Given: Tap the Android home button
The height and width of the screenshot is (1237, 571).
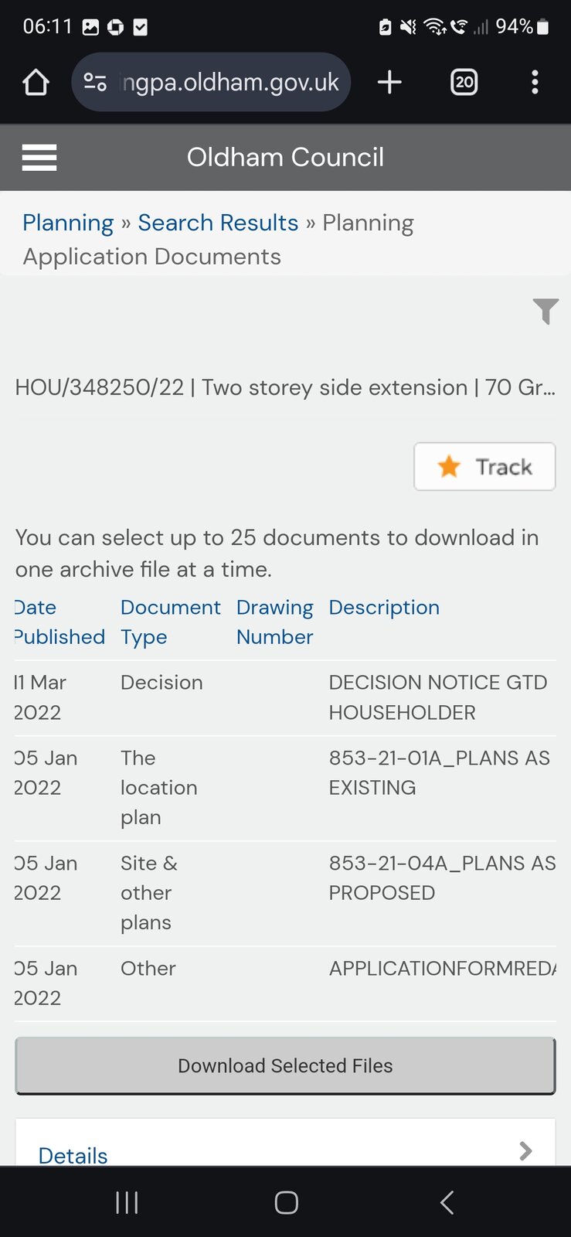Looking at the screenshot, I should (286, 1202).
